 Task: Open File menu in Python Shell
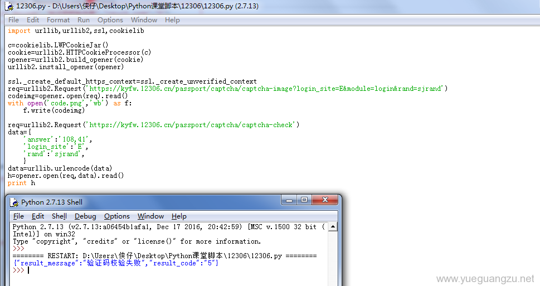coord(18,216)
